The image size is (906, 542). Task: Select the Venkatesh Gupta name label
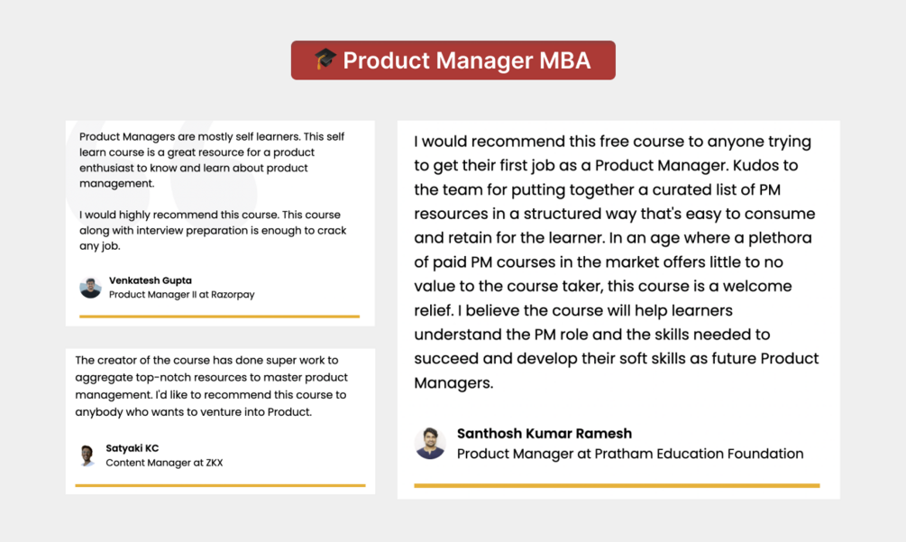(x=150, y=280)
